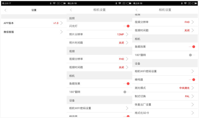Tap Bluetooth icon in the 8:17 status bar
Image resolution: width=199 pixels, height=118 pixels.
coord(51,3)
